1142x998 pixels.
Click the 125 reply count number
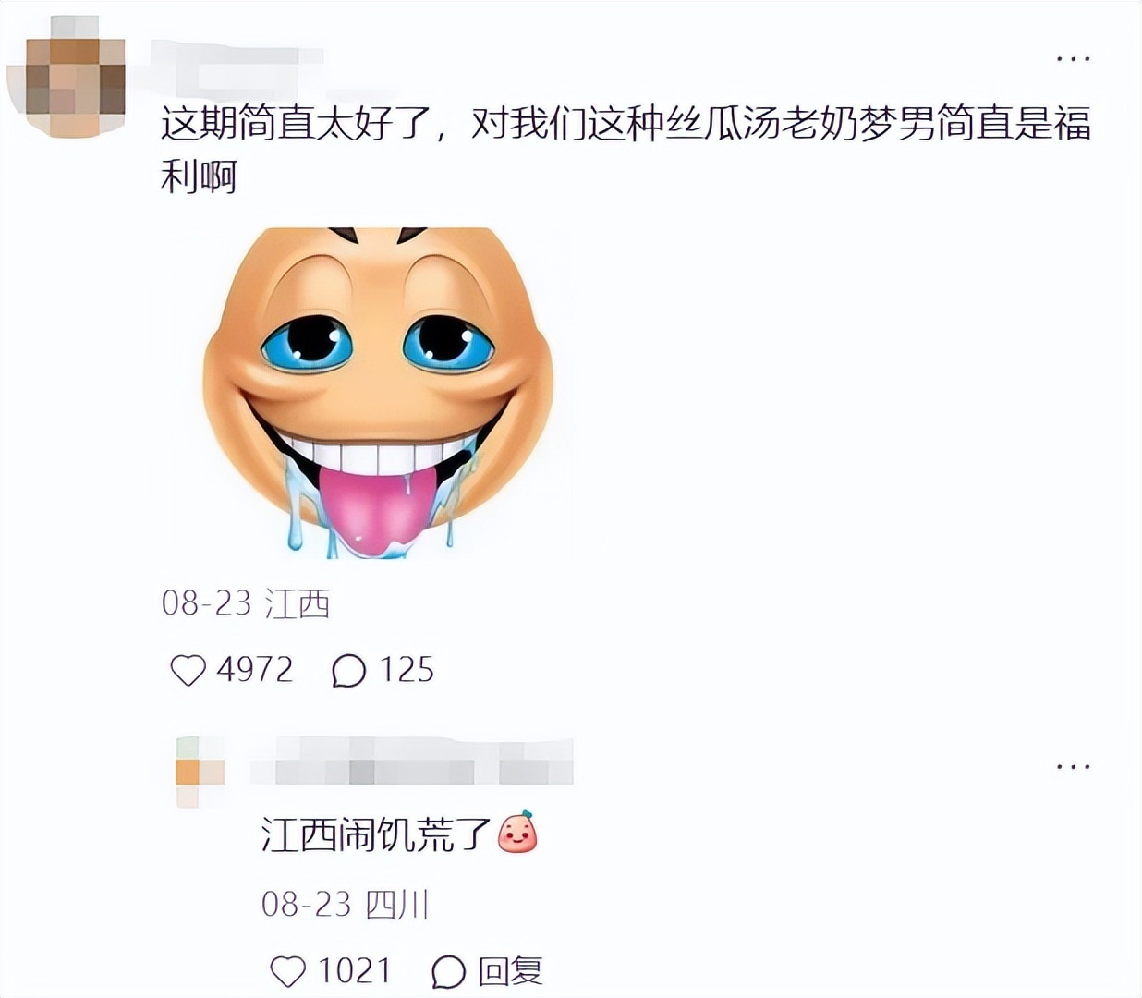407,670
